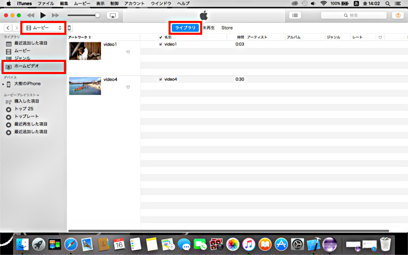The image size is (408, 255).
Task: Open Spotlight search in menu bar
Action: pyautogui.click(x=388, y=4)
